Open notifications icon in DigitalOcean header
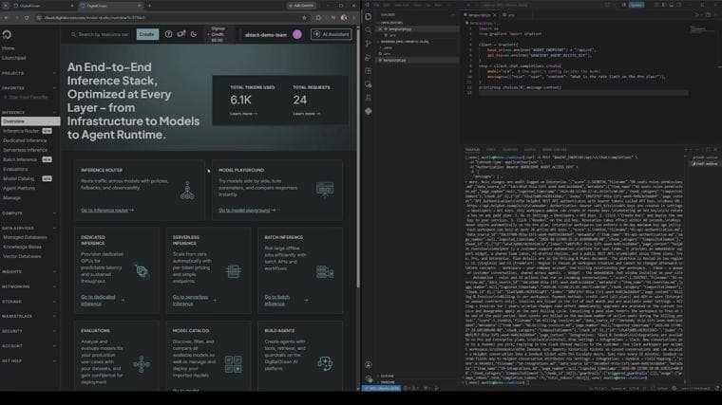This screenshot has width=722, height=405. (180, 34)
